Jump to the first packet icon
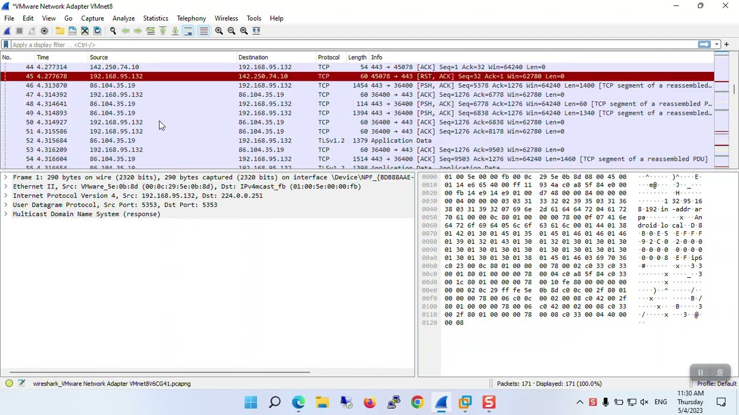 pos(163,31)
